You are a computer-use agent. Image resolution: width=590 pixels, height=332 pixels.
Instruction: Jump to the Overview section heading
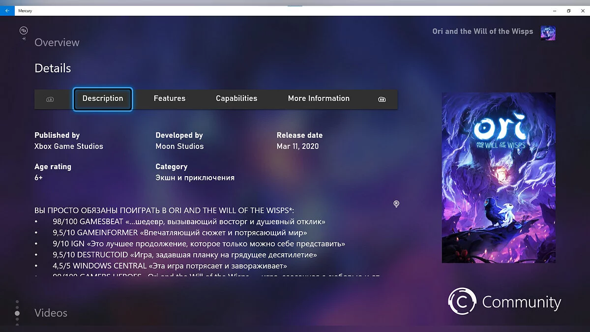(x=57, y=43)
